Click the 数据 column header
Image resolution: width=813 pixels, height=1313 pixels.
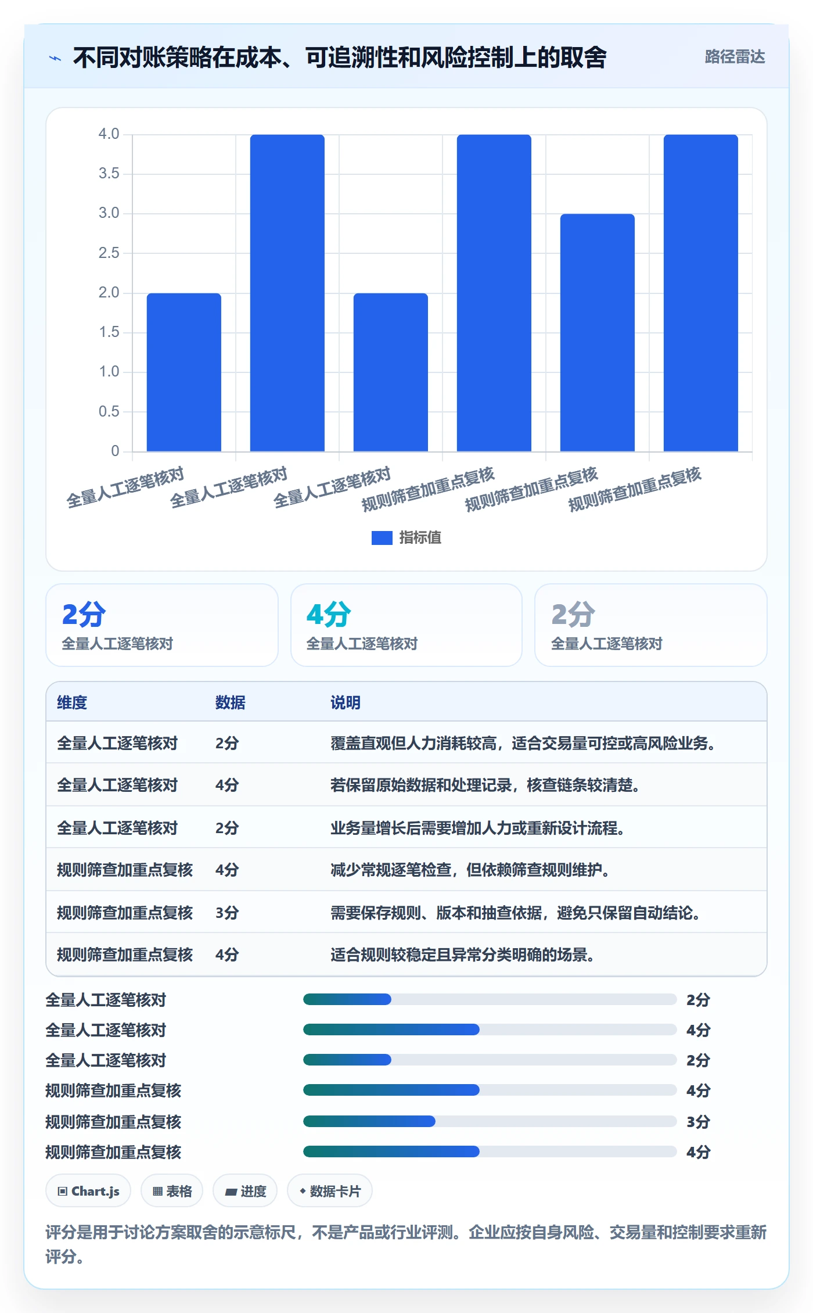(x=231, y=703)
